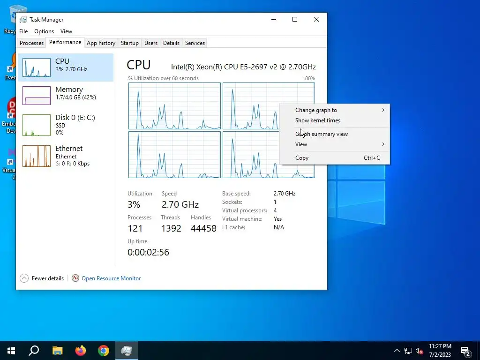The height and width of the screenshot is (360, 480).
Task: Choose Copy from the context menu
Action: pos(335,158)
